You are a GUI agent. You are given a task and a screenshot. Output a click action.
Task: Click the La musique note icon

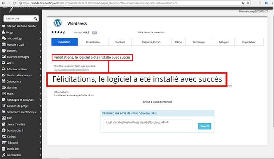point(4,155)
